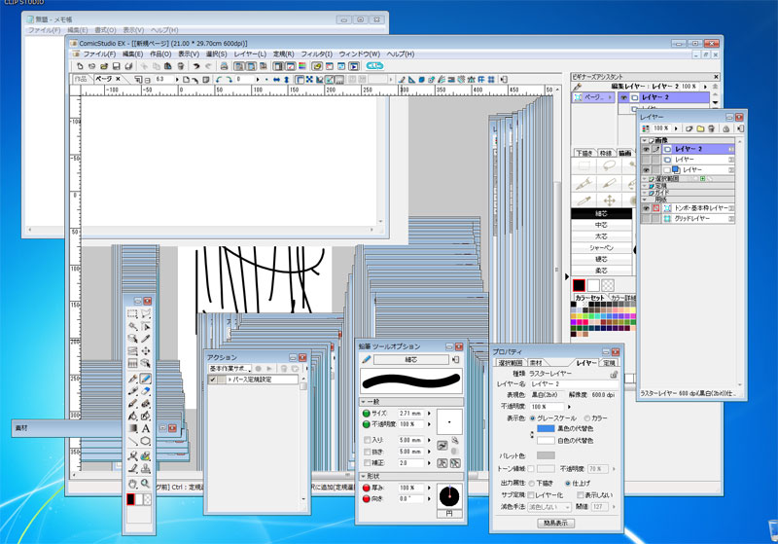Screen dimensions: 778x544
Task: Select the Text tool in the toolbox
Action: click(x=145, y=428)
